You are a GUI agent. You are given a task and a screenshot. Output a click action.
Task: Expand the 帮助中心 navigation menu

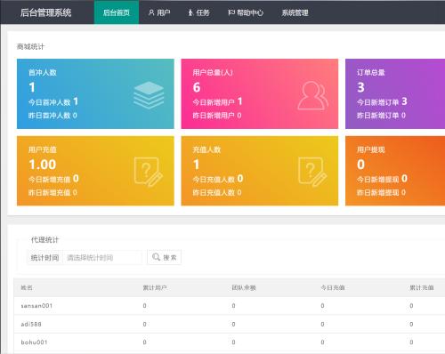click(x=246, y=12)
